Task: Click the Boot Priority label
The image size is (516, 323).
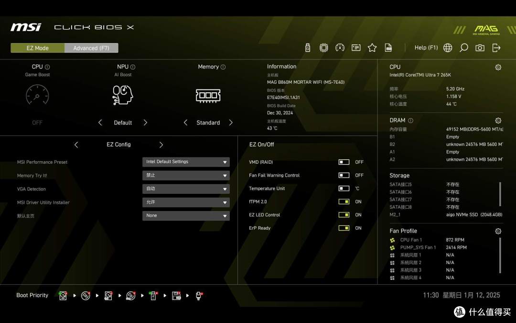Action: click(x=32, y=295)
